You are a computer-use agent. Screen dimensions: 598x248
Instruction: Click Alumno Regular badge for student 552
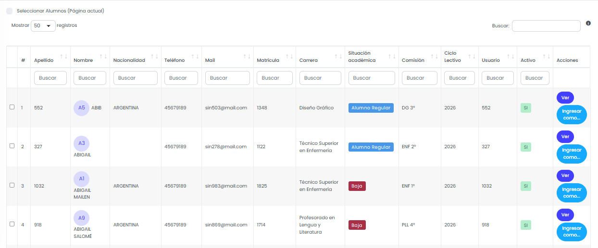point(371,108)
